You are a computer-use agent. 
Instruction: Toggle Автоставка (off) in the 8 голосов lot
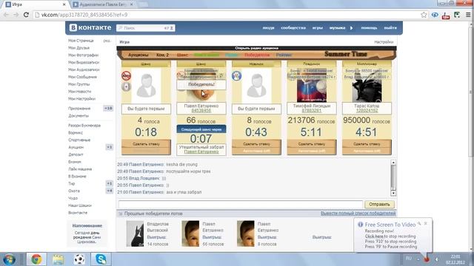256,151
